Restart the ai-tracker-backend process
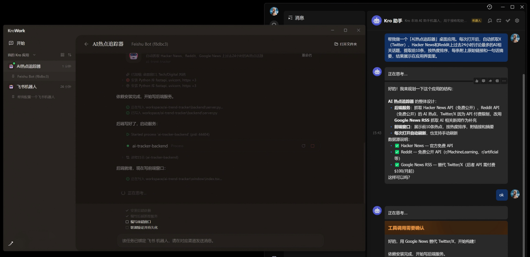This screenshot has width=530, height=257. coord(303,146)
